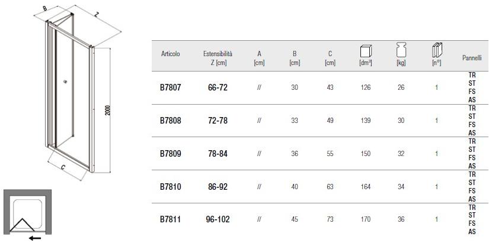Click the 66-72 extensibility value
489x243 pixels.
coord(218,88)
